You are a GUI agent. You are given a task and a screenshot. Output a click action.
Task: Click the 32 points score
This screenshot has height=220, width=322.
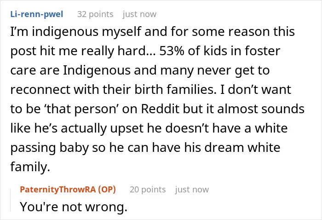click(95, 14)
